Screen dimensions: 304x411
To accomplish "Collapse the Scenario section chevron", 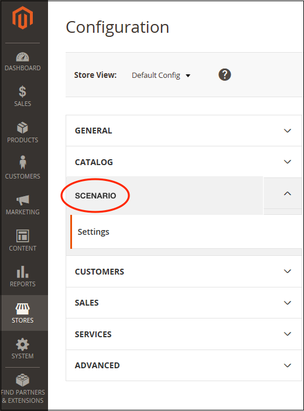I will pos(288,193).
